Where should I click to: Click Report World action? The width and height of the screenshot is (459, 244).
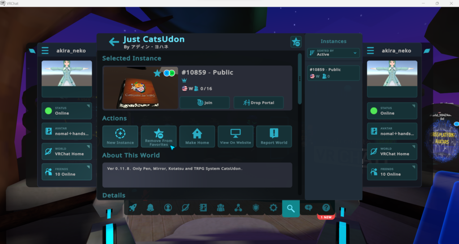pos(274,136)
